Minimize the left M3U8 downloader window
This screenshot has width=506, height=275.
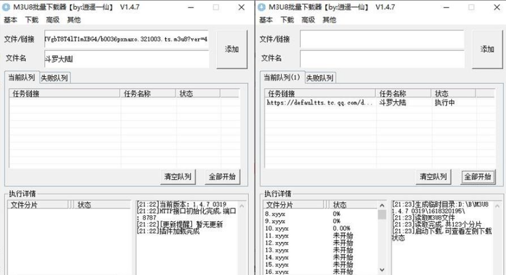click(x=191, y=7)
